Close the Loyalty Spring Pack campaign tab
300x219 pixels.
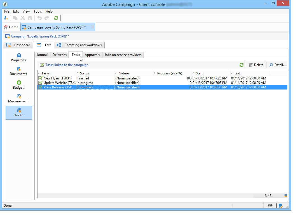(x=93, y=27)
